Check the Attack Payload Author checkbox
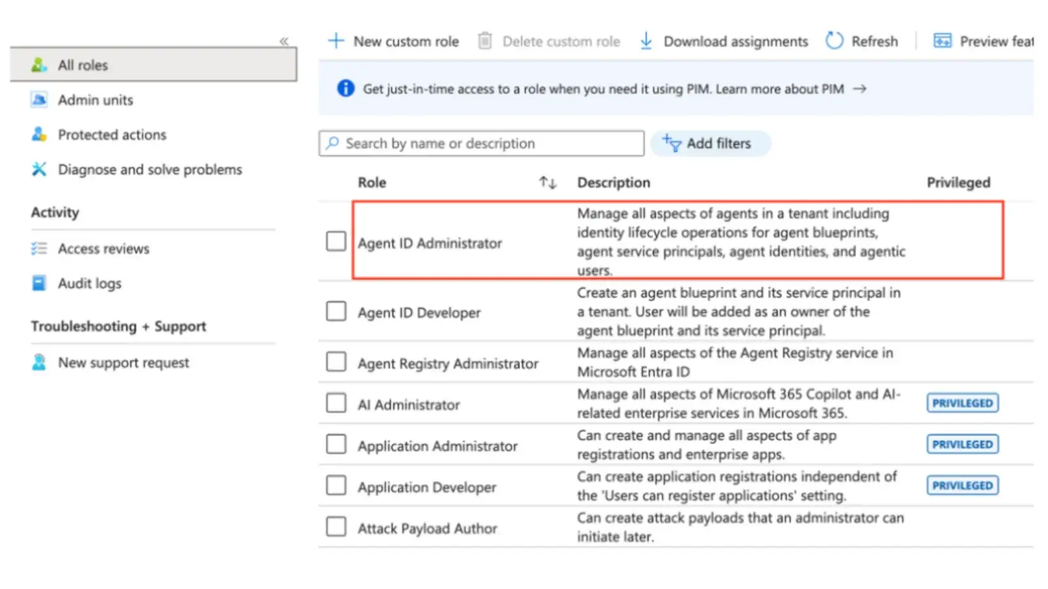The height and width of the screenshot is (589, 1048). click(335, 526)
